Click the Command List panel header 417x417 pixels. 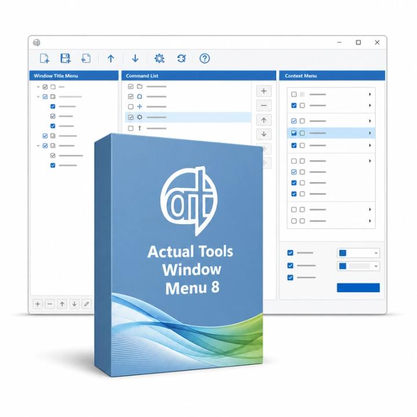(x=199, y=75)
